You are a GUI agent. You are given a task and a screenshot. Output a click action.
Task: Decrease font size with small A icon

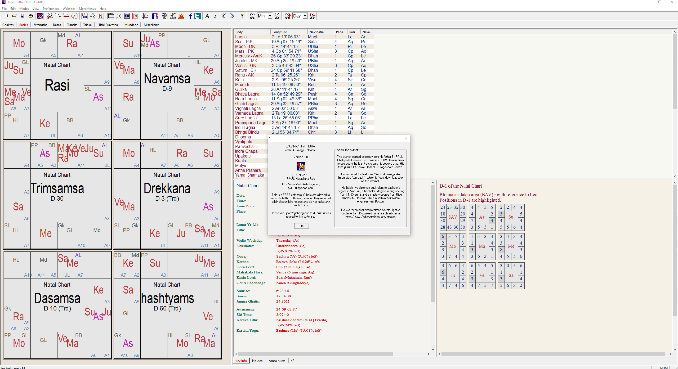point(215,17)
